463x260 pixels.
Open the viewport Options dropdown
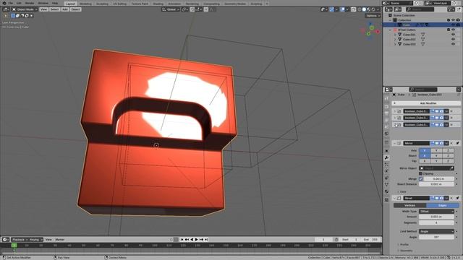pyautogui.click(x=373, y=16)
